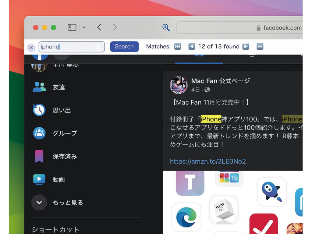This screenshot has height=234, width=312.
Task: Click the WOW AR cube app icon
Action: [x=224, y=210]
